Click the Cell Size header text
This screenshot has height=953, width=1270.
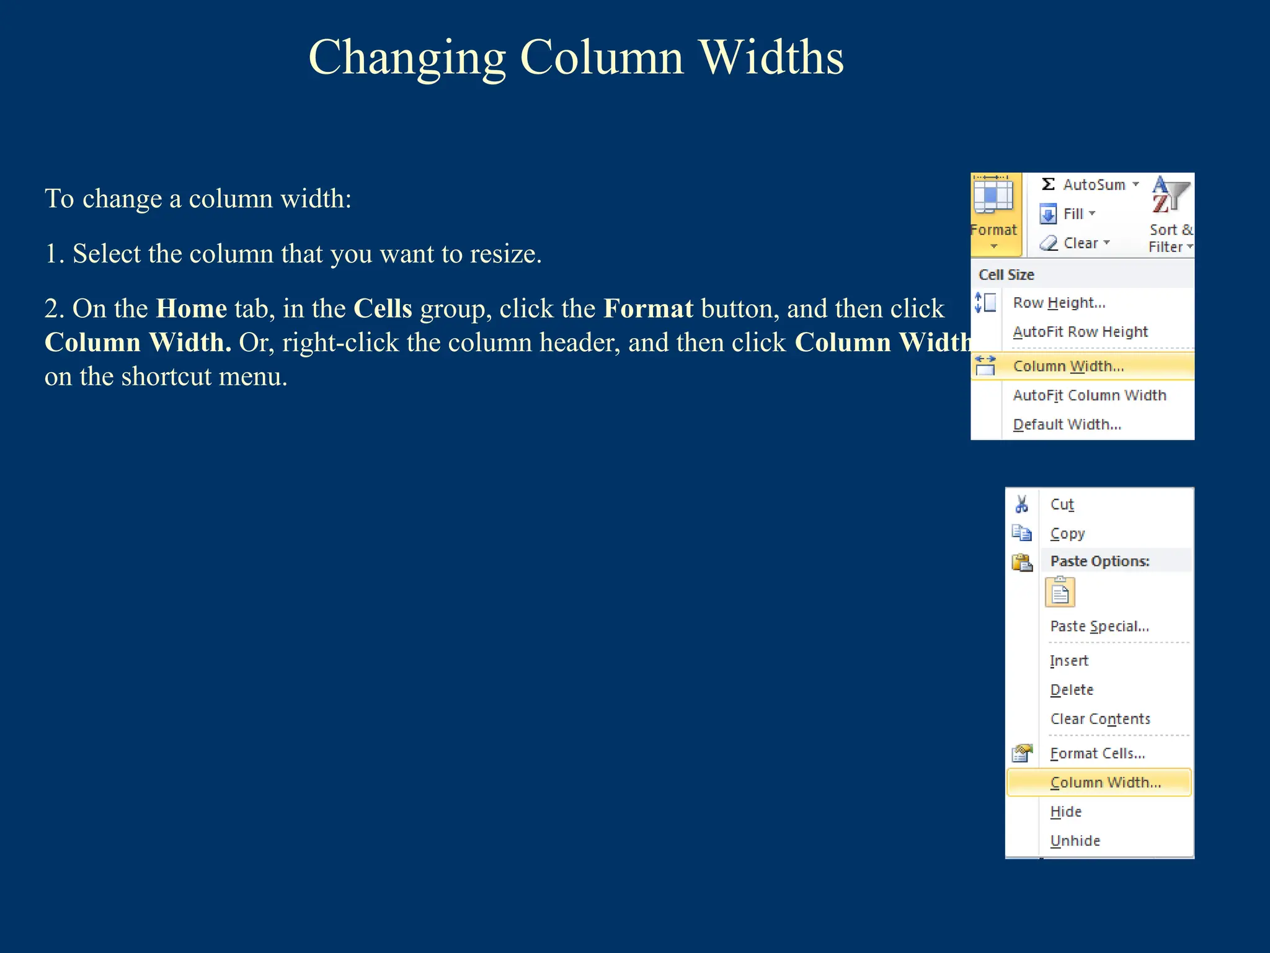1006,275
